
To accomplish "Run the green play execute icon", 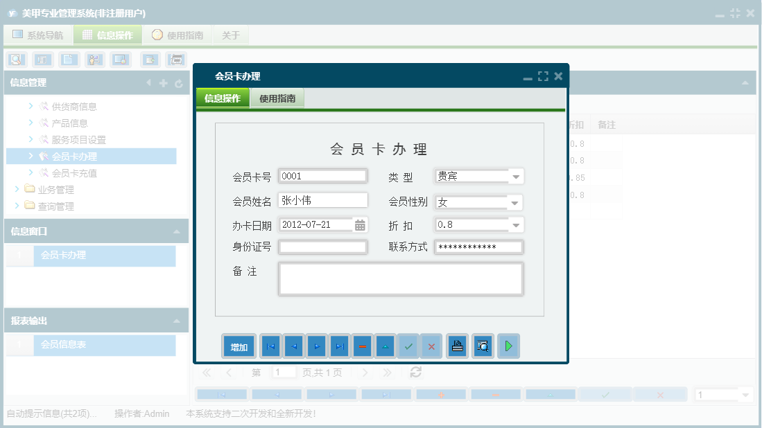I will 508,346.
